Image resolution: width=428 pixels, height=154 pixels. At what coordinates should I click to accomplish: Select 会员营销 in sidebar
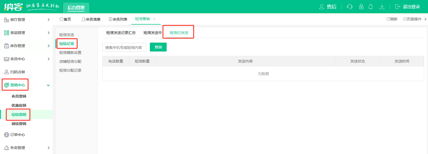19,96
